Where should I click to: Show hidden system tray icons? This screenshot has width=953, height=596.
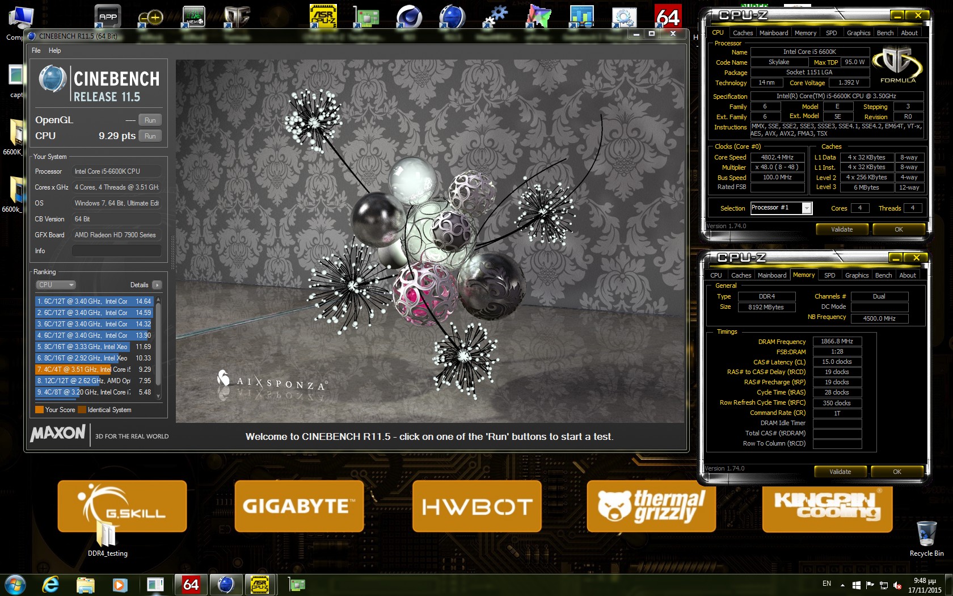coord(842,585)
